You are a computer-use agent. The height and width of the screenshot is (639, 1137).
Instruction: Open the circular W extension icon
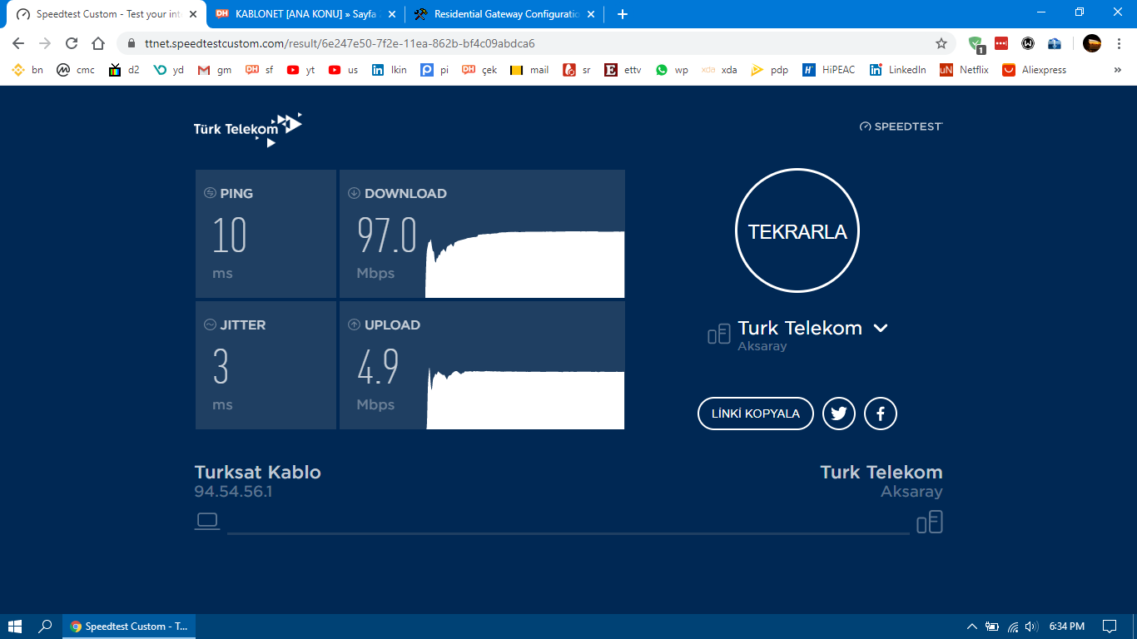pyautogui.click(x=1028, y=43)
